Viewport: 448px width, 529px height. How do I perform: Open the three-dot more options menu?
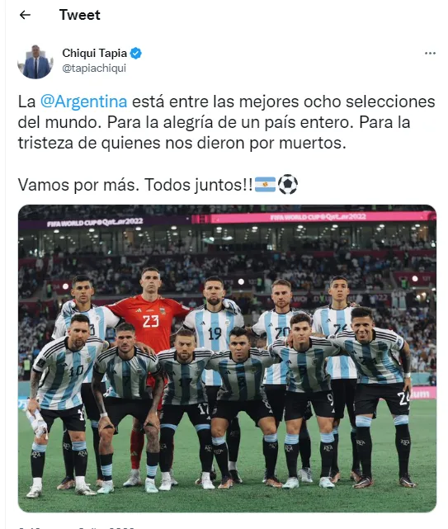430,54
